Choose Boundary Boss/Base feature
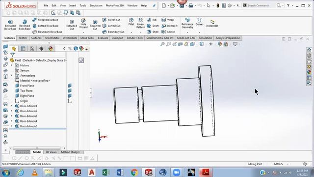This screenshot has height=177, width=314. (47, 31)
